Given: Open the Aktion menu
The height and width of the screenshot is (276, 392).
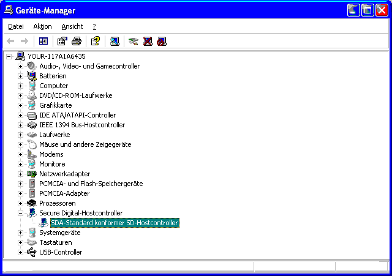Looking at the screenshot, I should pos(42,26).
